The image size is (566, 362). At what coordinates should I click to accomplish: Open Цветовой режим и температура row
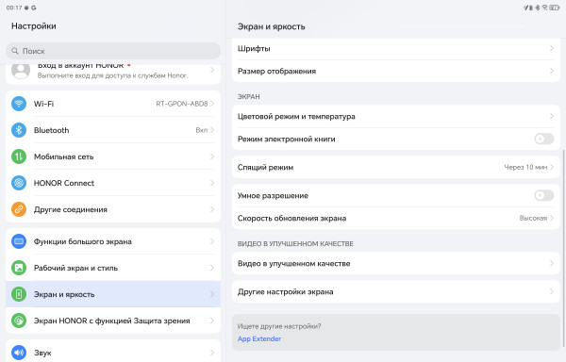coord(395,116)
